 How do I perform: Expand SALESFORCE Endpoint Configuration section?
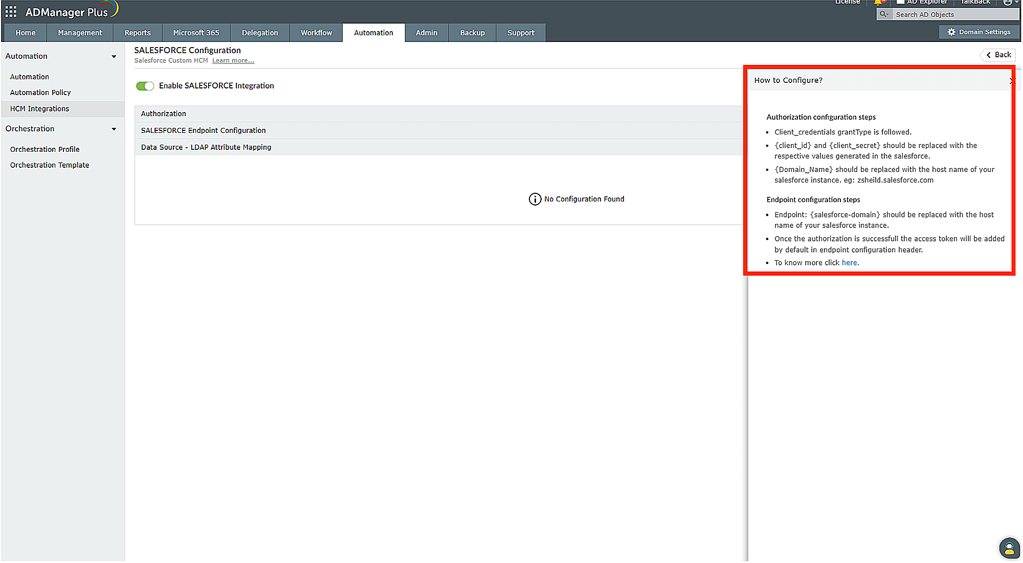click(203, 131)
